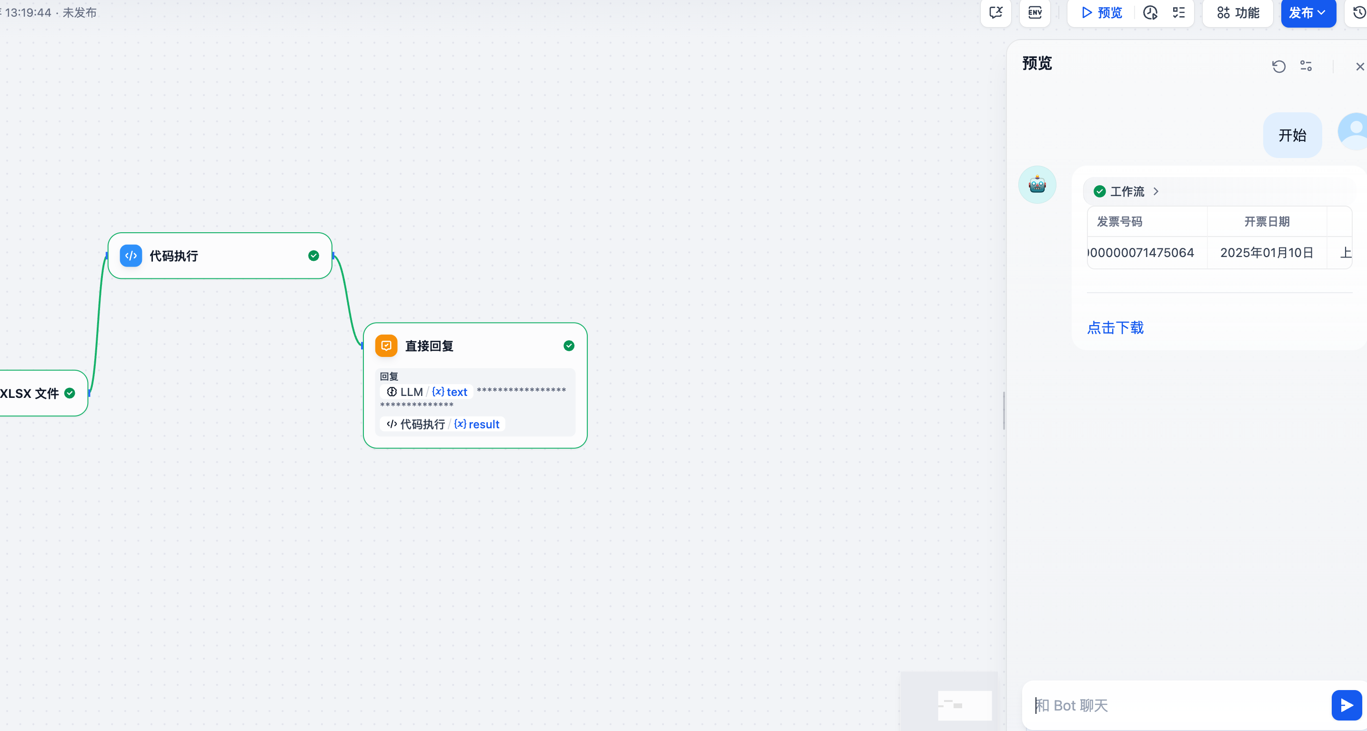Restart the preview conversation
Screen dimensions: 1367x731
coord(1278,66)
